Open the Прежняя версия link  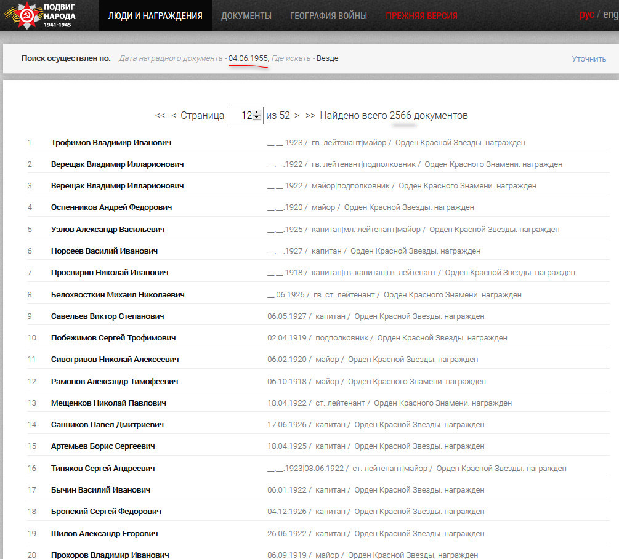(421, 15)
